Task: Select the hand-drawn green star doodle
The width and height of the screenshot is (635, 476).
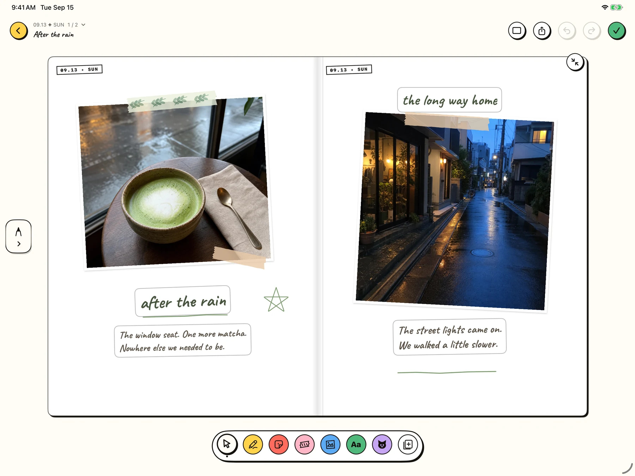Action: coord(276,300)
